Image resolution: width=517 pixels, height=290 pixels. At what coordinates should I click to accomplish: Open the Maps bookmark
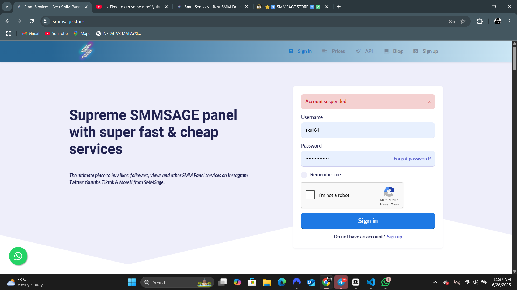point(82,34)
